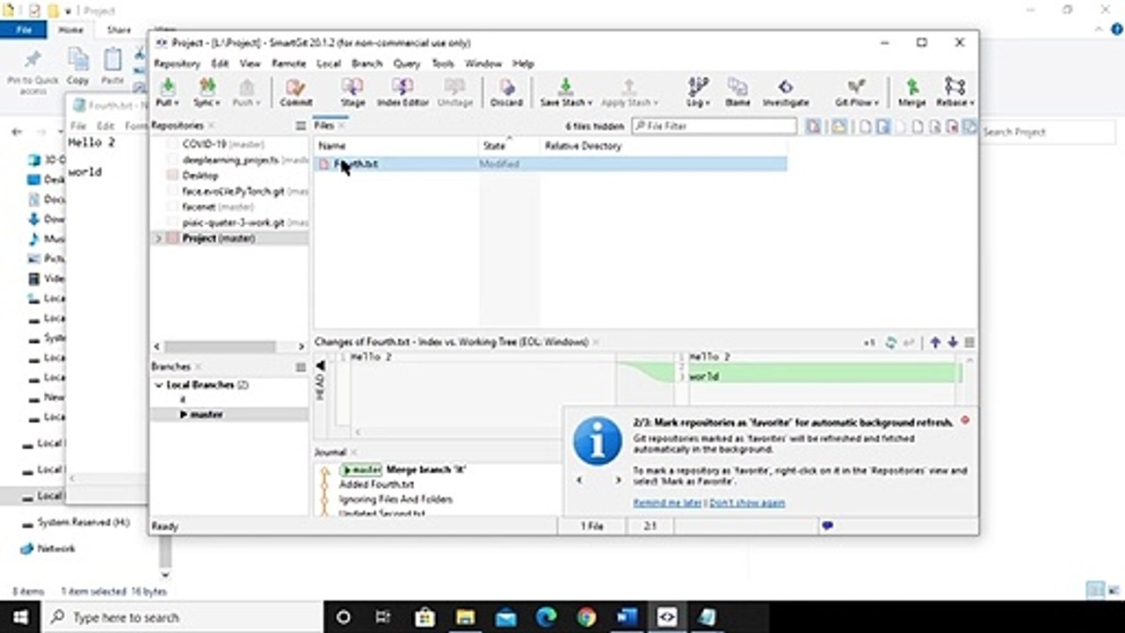Open the Changes panel options menu

pyautogui.click(x=969, y=342)
